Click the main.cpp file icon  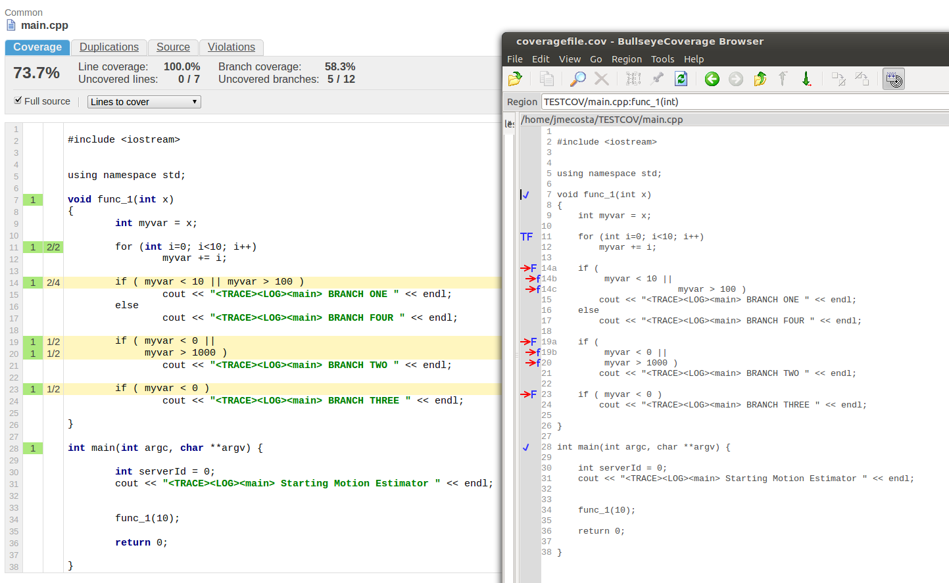click(11, 25)
